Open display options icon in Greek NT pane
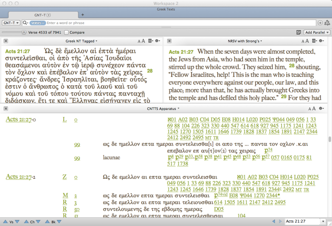332x226 pixels. point(150,41)
